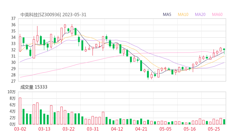Viewport: 229px width, 136px height.
Task: Click the 34 price axis label
Action: (13, 37)
